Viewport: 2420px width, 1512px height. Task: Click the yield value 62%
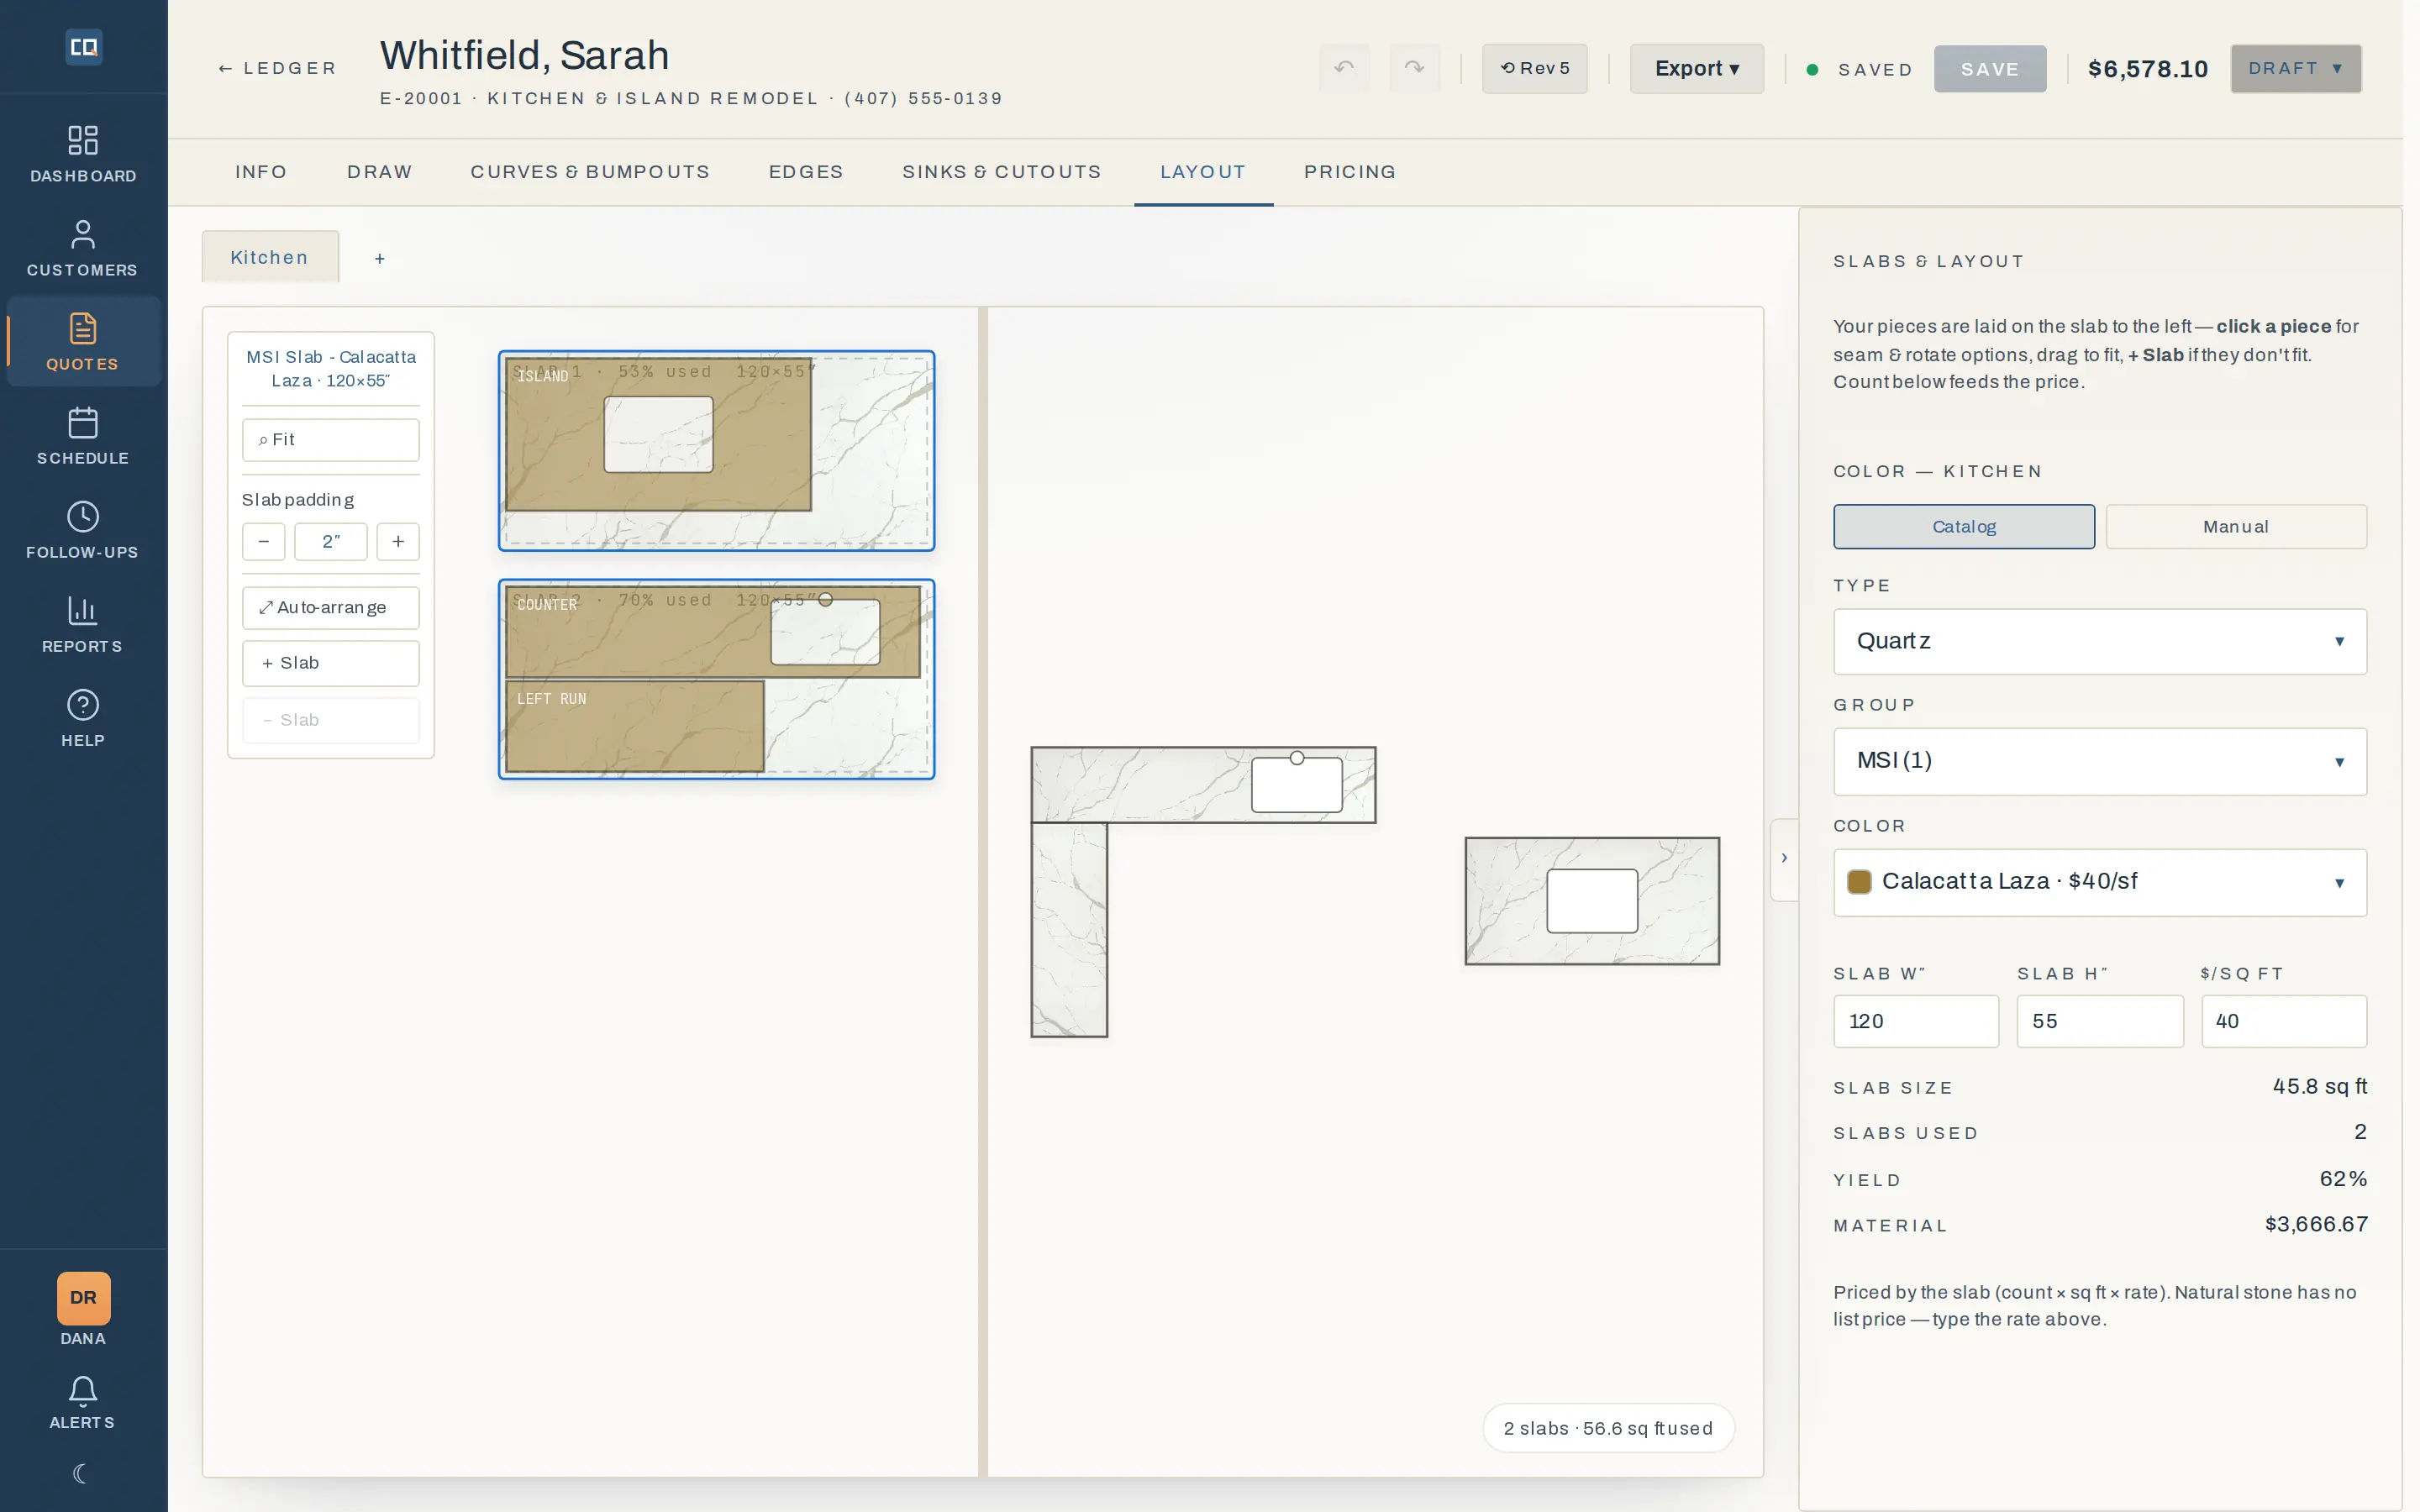(2343, 1179)
